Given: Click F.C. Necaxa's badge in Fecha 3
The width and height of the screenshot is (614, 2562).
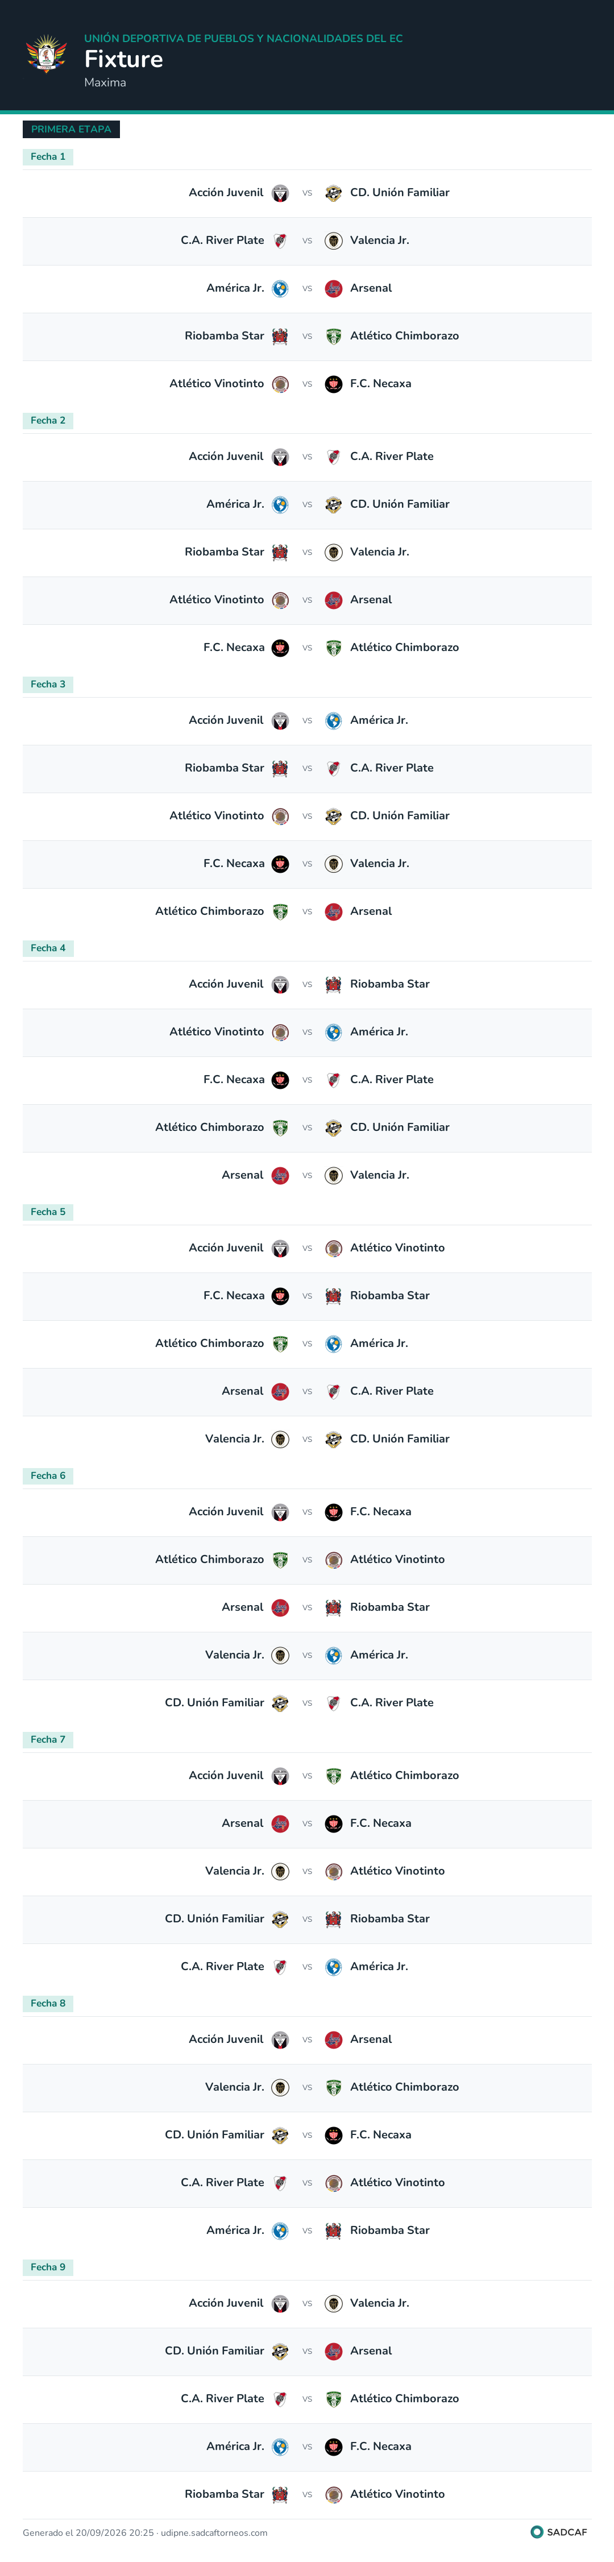Looking at the screenshot, I should tap(281, 863).
